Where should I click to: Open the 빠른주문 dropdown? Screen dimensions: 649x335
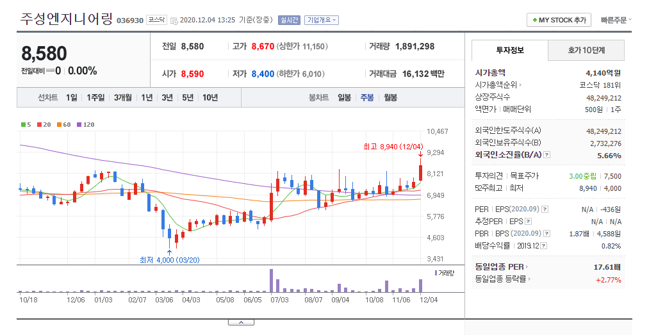[x=616, y=20]
